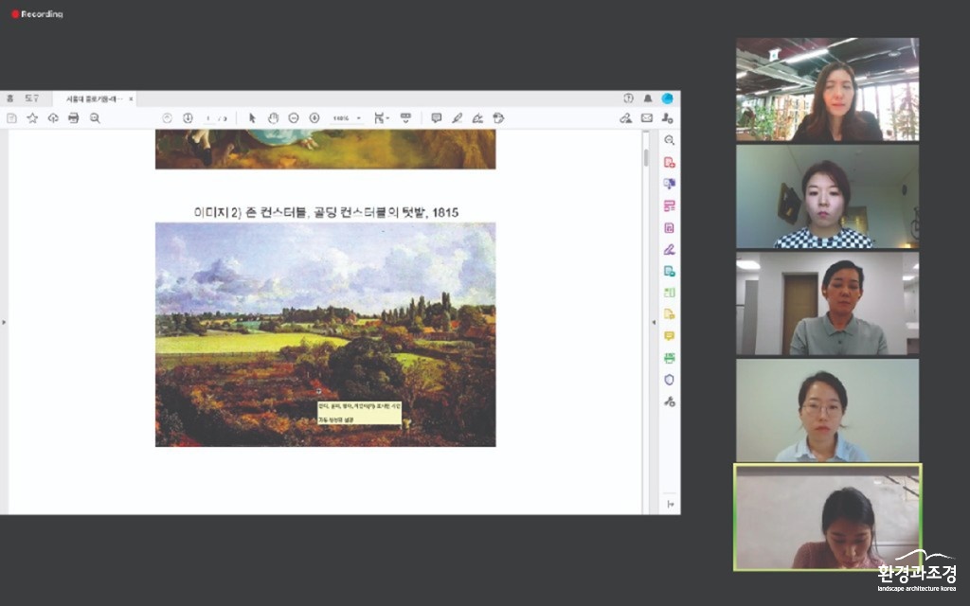Screen dimensions: 970x606
Task: Add a comment with the sticky note tool
Action: coord(437,118)
